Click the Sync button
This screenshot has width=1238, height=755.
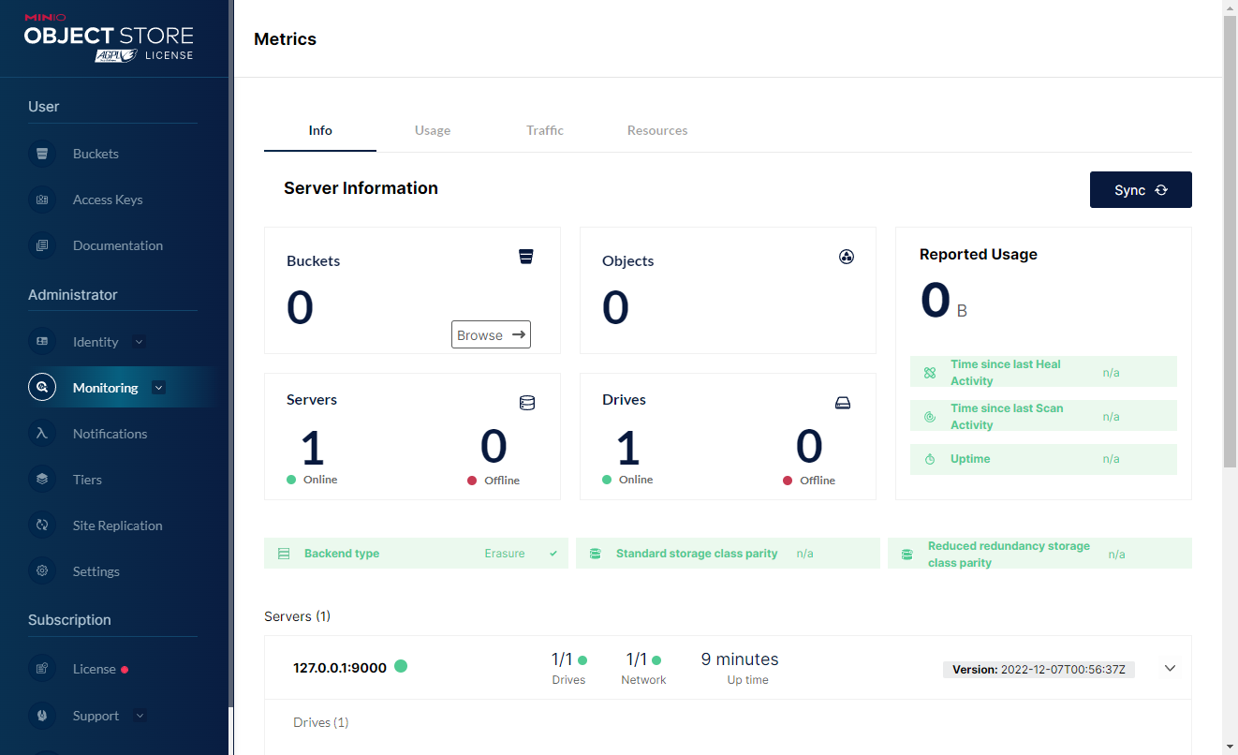click(x=1141, y=189)
